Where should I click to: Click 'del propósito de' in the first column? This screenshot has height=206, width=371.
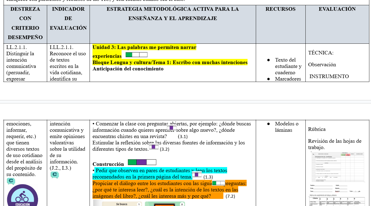click(x=24, y=168)
